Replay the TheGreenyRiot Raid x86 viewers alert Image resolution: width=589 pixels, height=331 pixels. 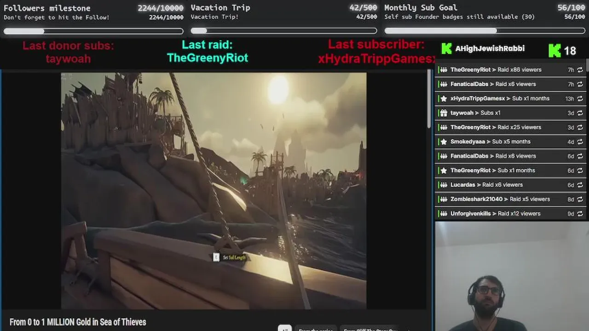coord(580,70)
